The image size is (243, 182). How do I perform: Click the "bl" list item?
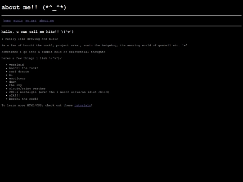(x=11, y=75)
